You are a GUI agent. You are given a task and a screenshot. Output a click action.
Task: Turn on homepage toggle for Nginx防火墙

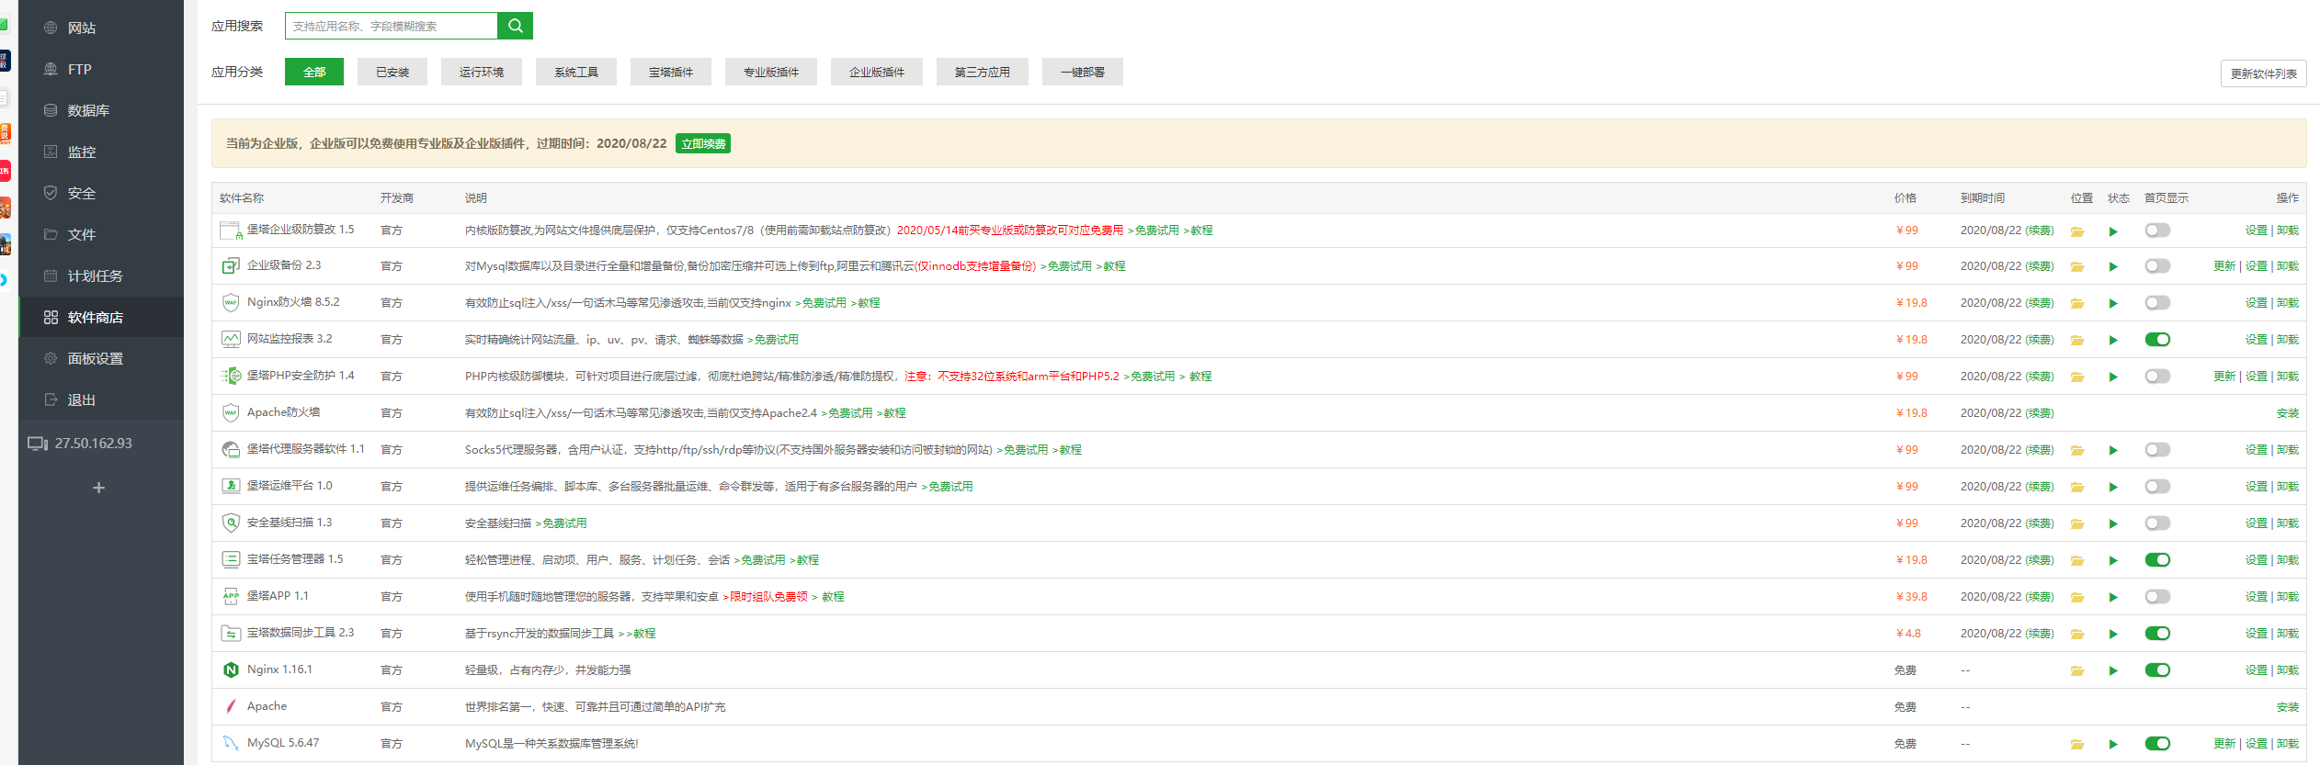(x=2157, y=303)
